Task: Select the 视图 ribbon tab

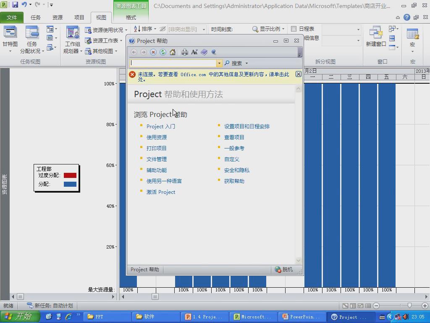Action: (x=101, y=18)
